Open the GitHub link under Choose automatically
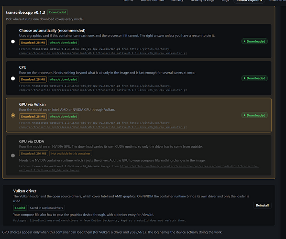 point(103,51)
